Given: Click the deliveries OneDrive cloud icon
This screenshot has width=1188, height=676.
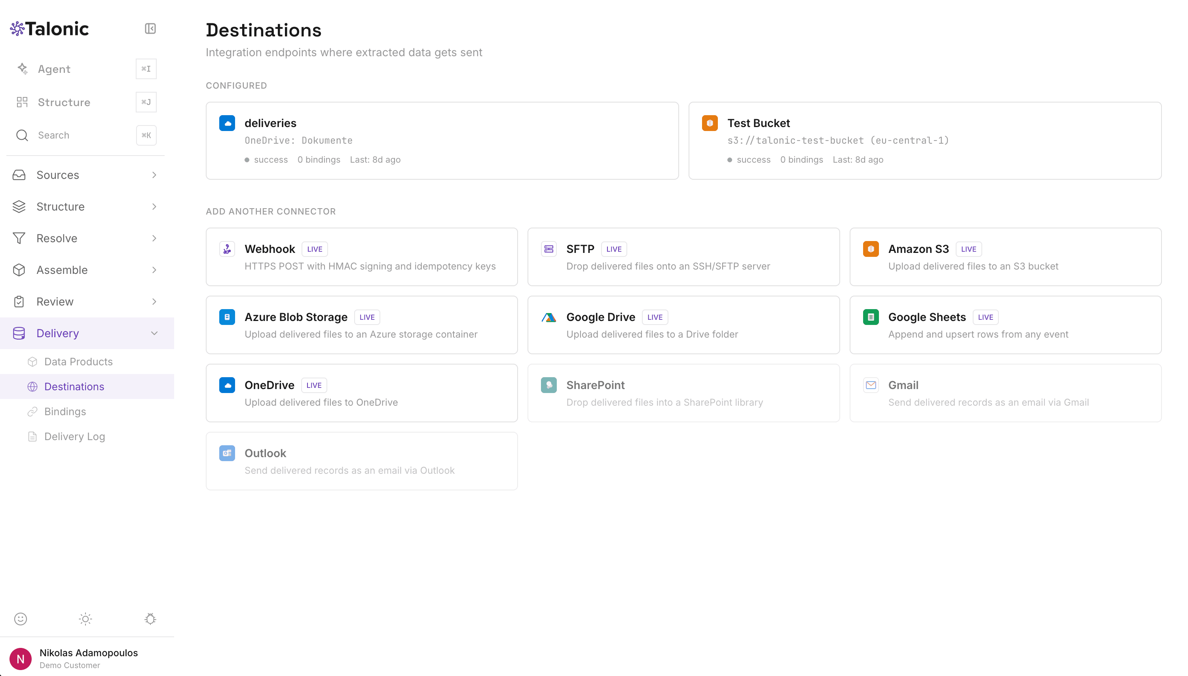Looking at the screenshot, I should [x=227, y=123].
